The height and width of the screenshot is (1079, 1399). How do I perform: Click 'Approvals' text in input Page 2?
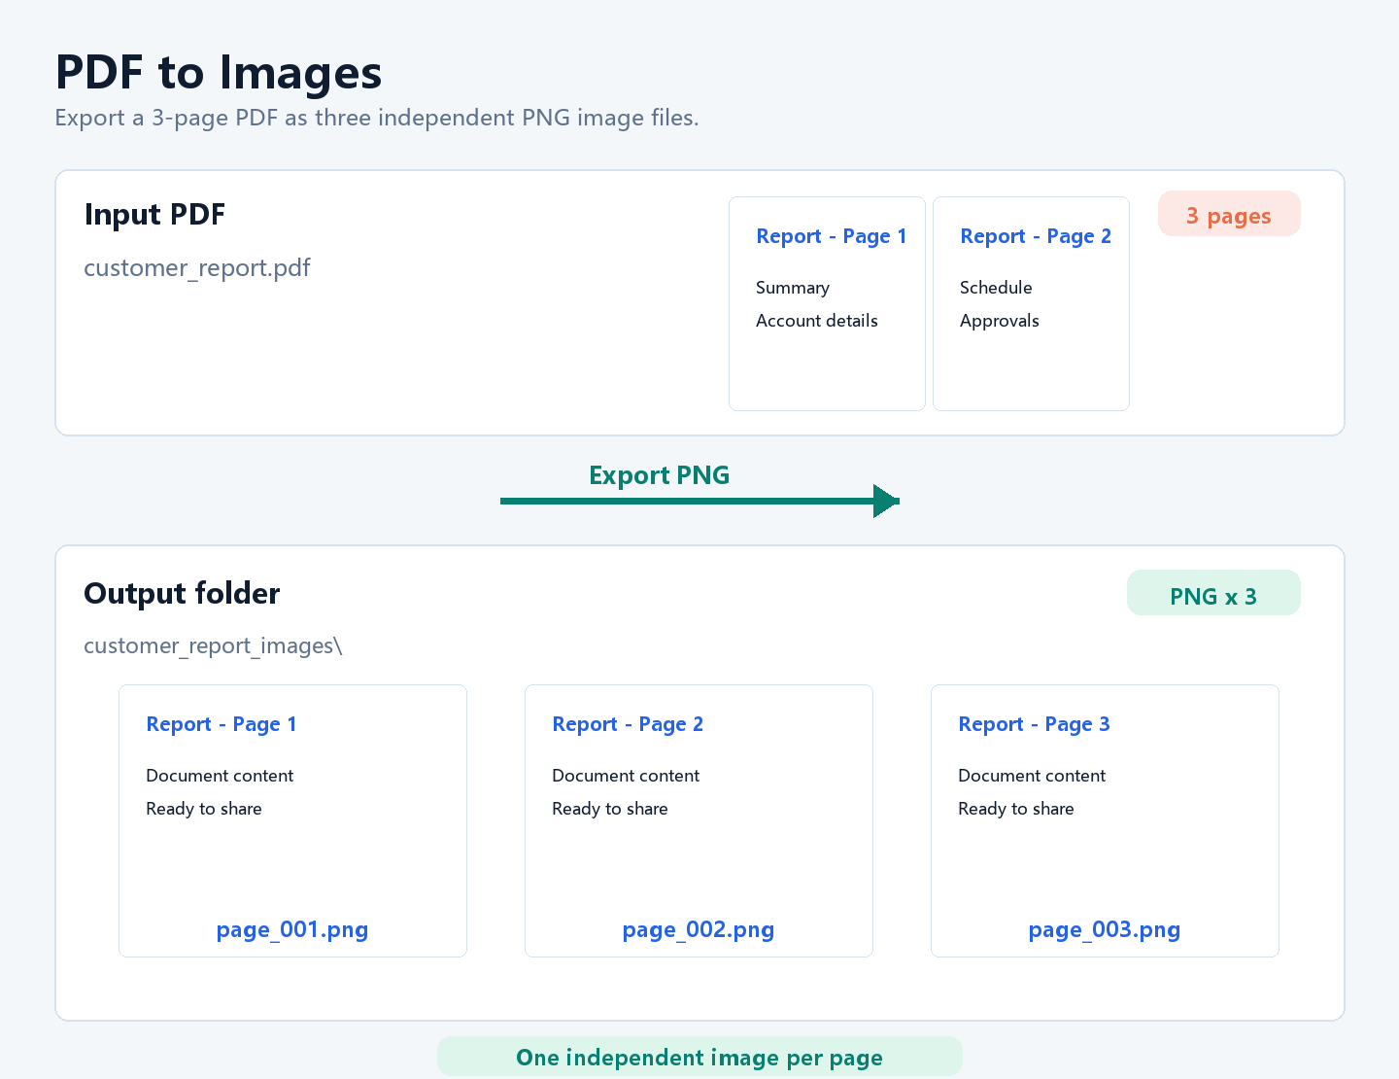click(1000, 321)
